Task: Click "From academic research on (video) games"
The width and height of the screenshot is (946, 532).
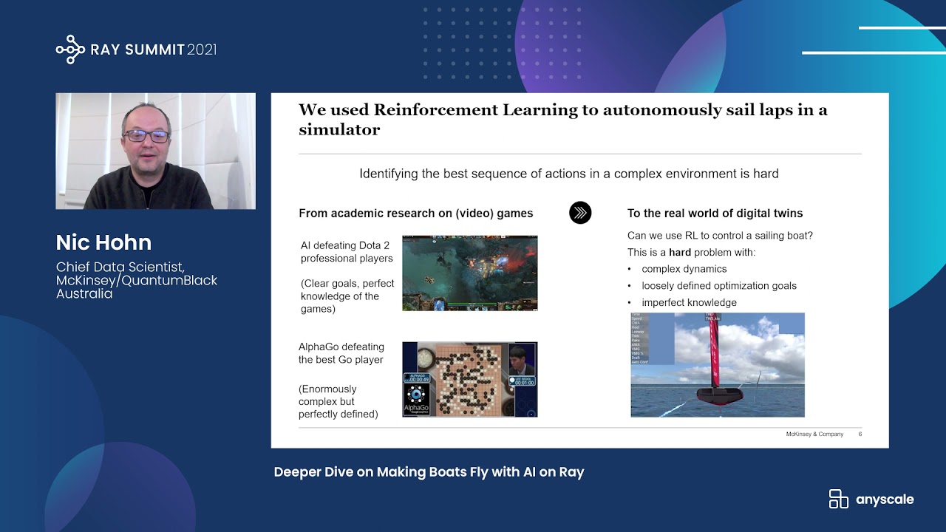Action: [x=415, y=213]
